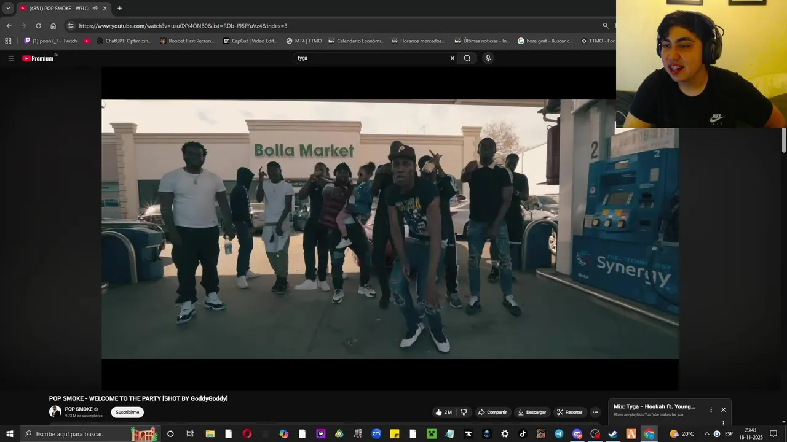Viewport: 787px width, 442px height.
Task: Open more actions three-dot menu under video
Action: [595, 412]
